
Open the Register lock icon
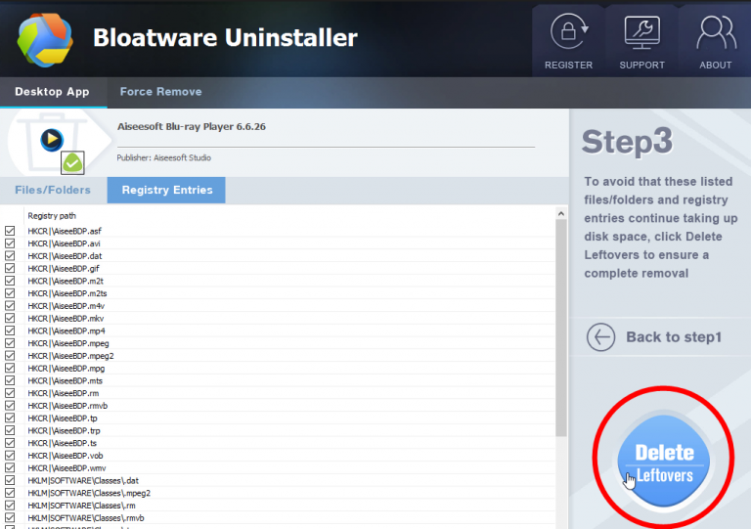(x=568, y=31)
